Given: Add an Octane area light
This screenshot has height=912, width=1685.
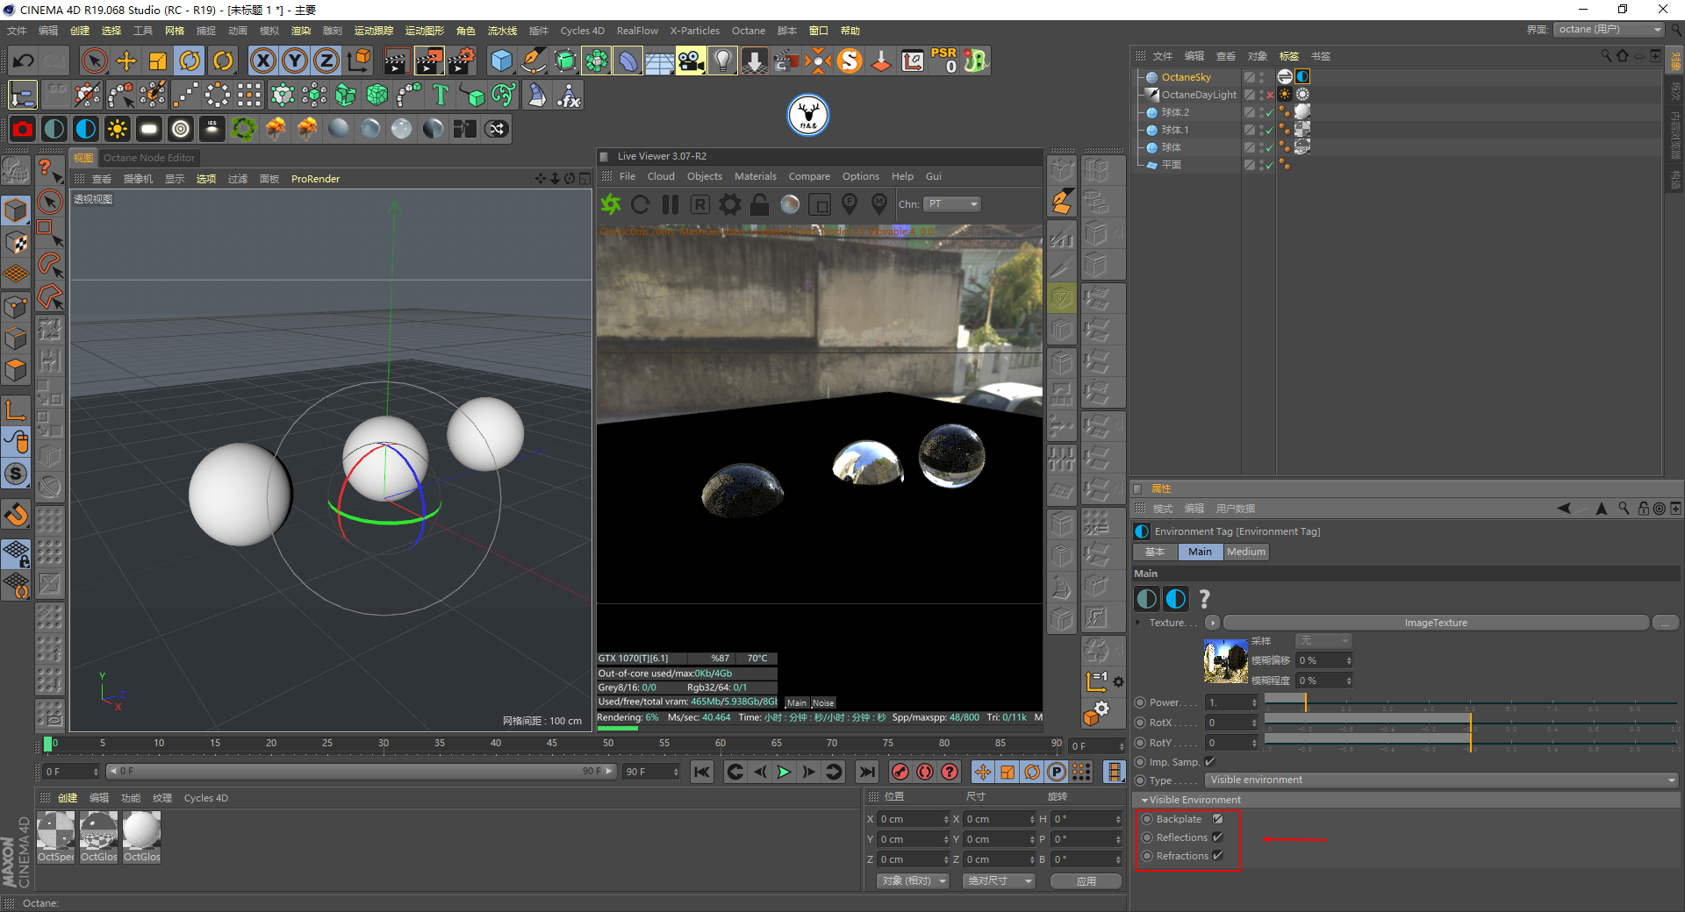Looking at the screenshot, I should click(x=148, y=129).
